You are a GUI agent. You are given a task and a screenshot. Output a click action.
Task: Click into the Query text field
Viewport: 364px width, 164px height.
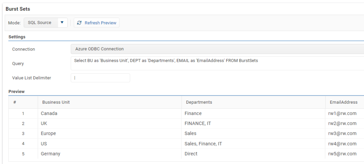[217, 63]
